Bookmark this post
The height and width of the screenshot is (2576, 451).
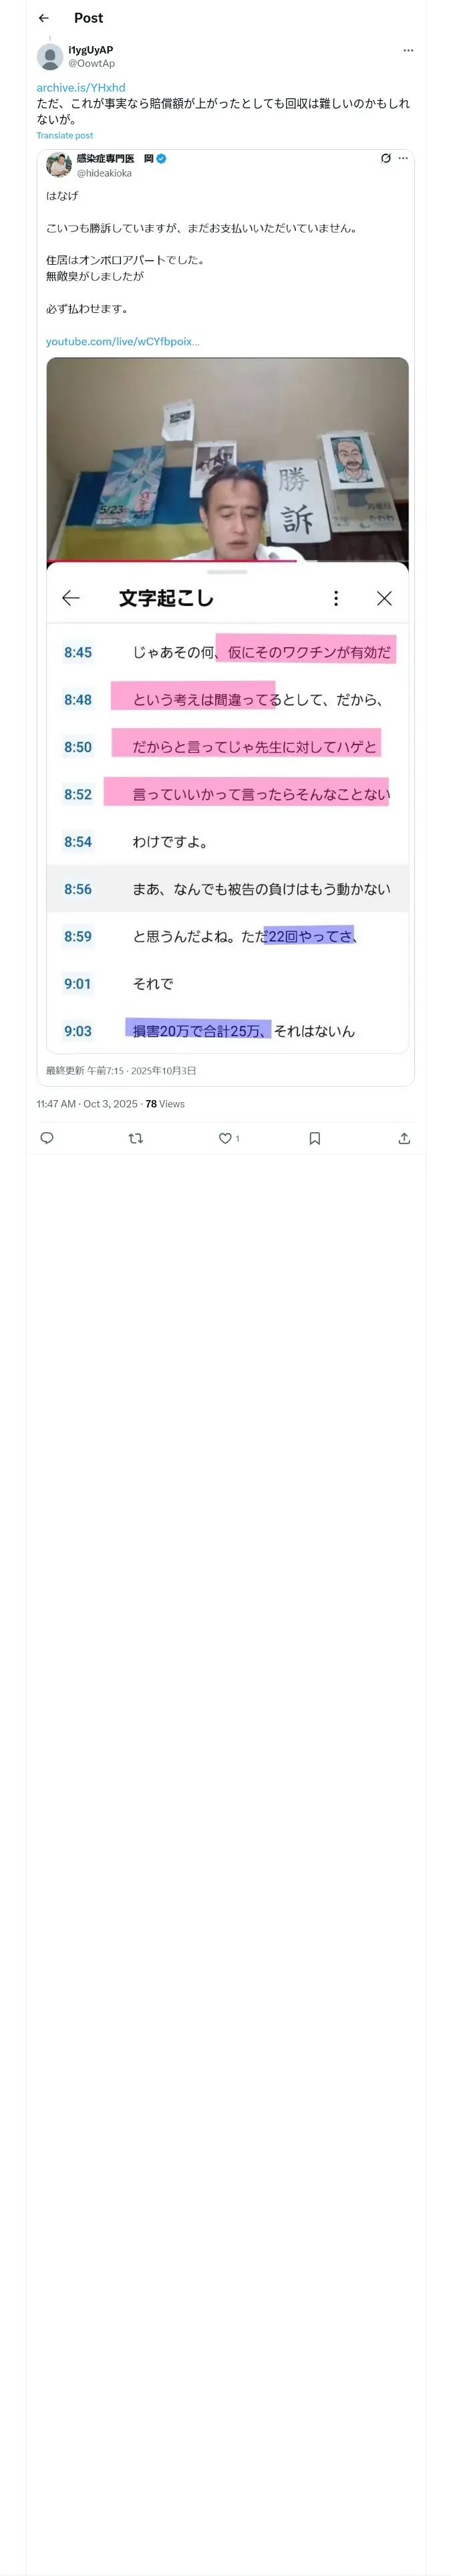tap(314, 1138)
